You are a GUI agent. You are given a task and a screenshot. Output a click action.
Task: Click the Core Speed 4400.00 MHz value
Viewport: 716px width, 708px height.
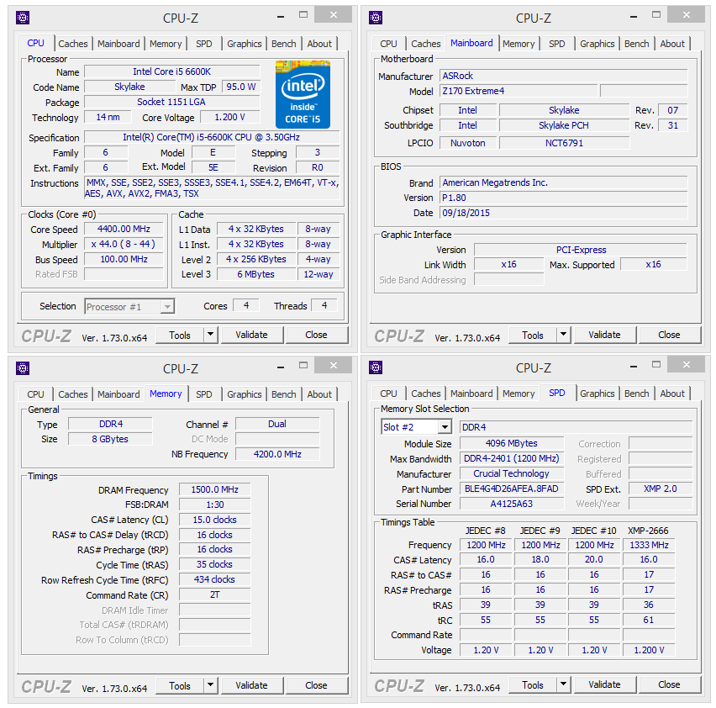(124, 229)
